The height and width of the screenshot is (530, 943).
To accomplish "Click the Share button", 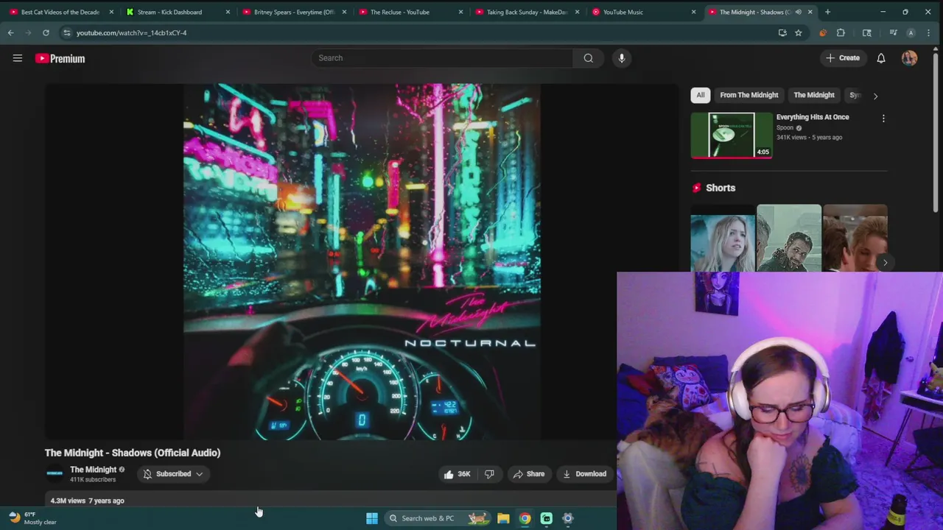I will click(x=528, y=474).
